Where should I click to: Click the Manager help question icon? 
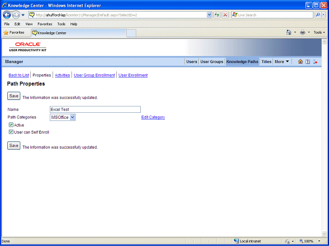pos(307,61)
